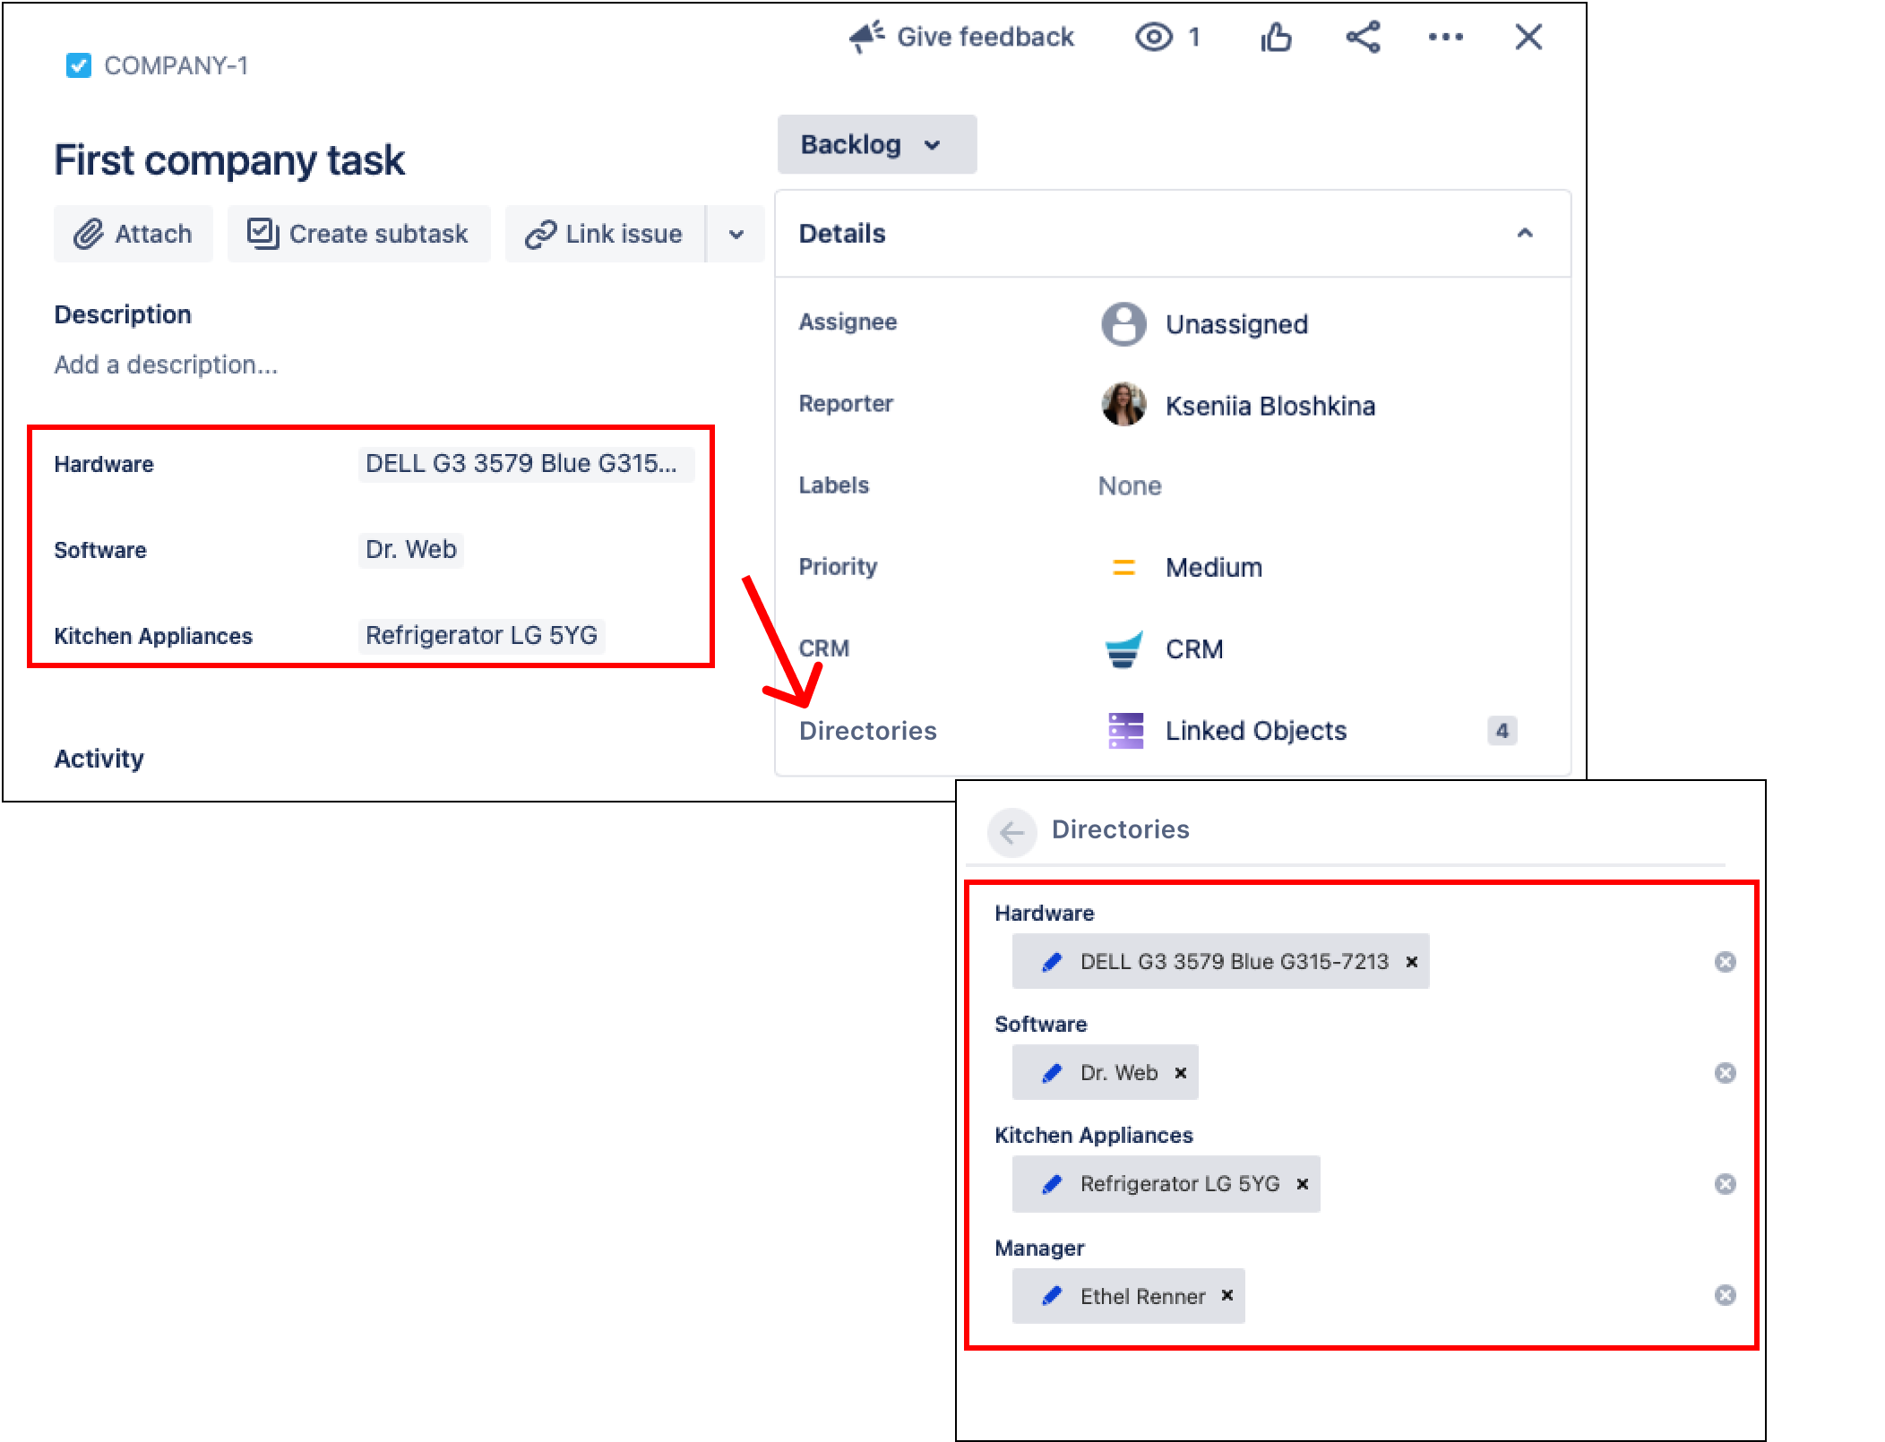Screen dimensions: 1885x1442
Task: Clear the Kitchen Appliances field circle x
Action: point(1725,1184)
